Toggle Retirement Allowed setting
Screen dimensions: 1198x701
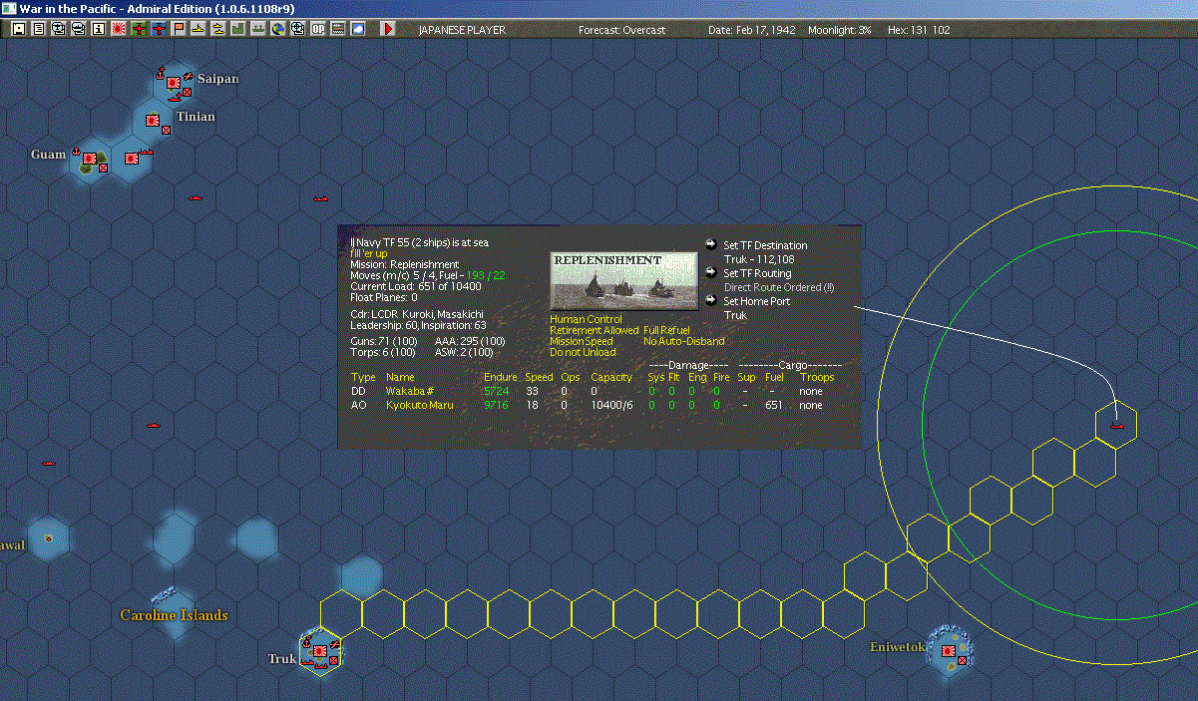tap(594, 330)
